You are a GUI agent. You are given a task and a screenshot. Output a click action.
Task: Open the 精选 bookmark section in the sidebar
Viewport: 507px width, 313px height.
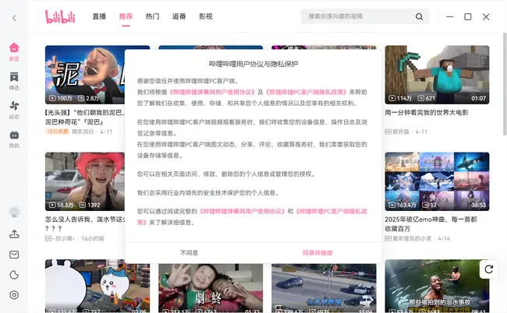[x=14, y=81]
